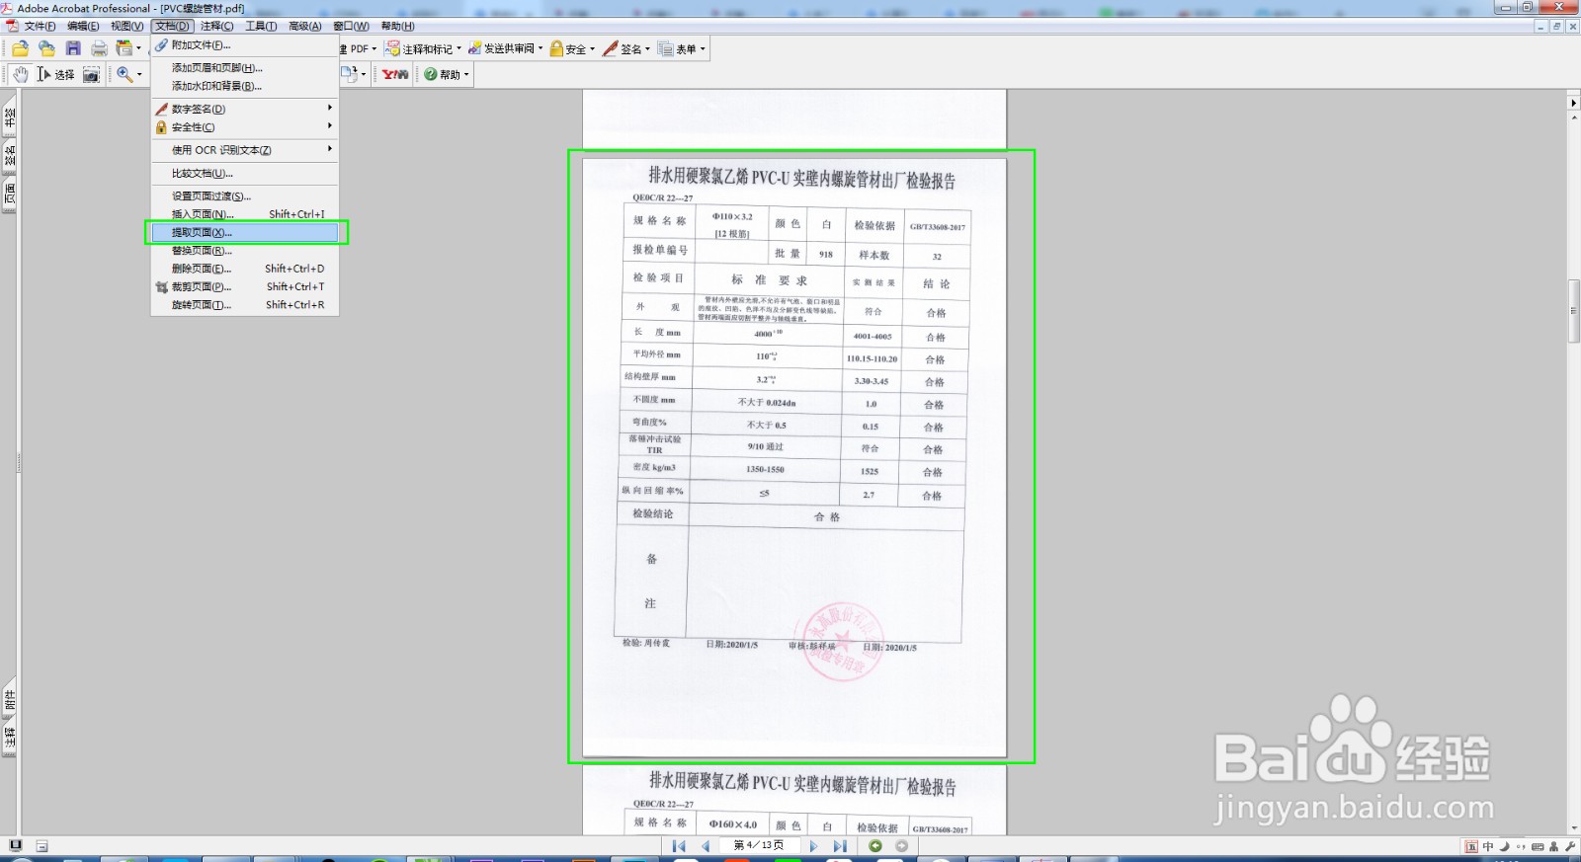The height and width of the screenshot is (862, 1581).
Task: Choose 替换页面(R)... entry
Action: click(x=244, y=251)
